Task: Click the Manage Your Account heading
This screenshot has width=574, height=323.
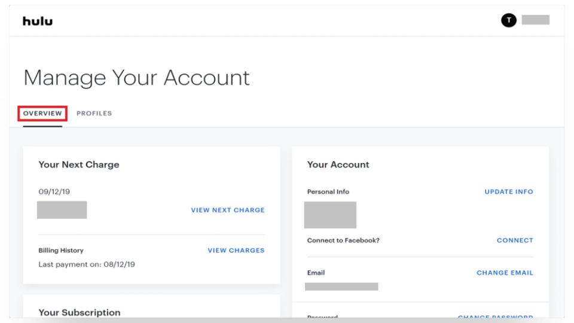Action: tap(136, 78)
